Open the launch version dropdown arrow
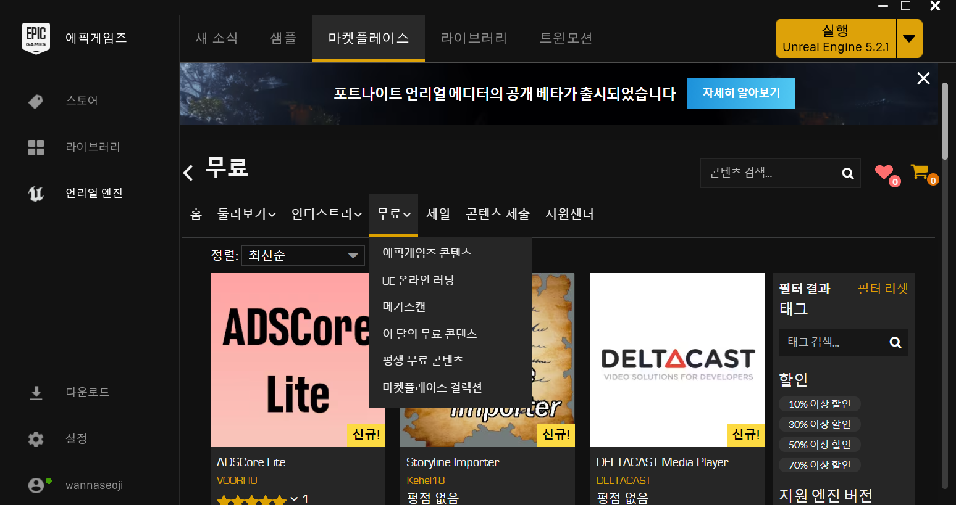Viewport: 956px width, 505px height. click(x=909, y=38)
